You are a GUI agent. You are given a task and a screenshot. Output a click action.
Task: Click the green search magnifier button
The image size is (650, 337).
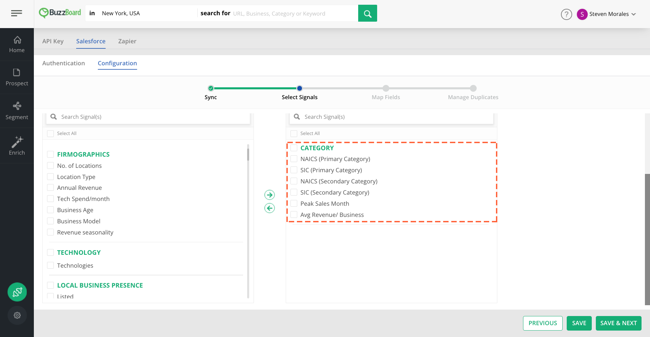(x=367, y=14)
